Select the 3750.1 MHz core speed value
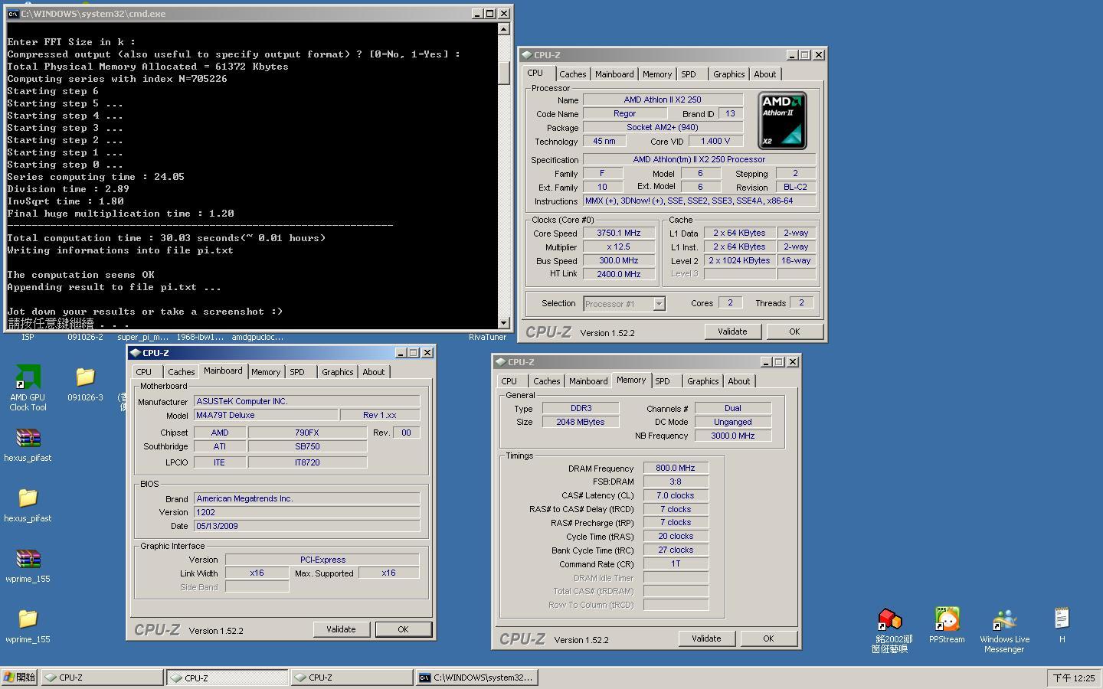1103x689 pixels. pos(619,233)
